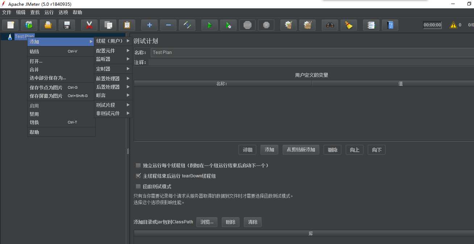Expand the 配置元件 submenu

pos(113,51)
